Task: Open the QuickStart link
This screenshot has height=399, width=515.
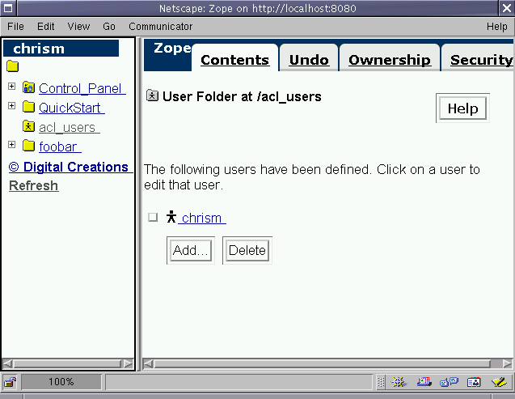Action: 72,108
